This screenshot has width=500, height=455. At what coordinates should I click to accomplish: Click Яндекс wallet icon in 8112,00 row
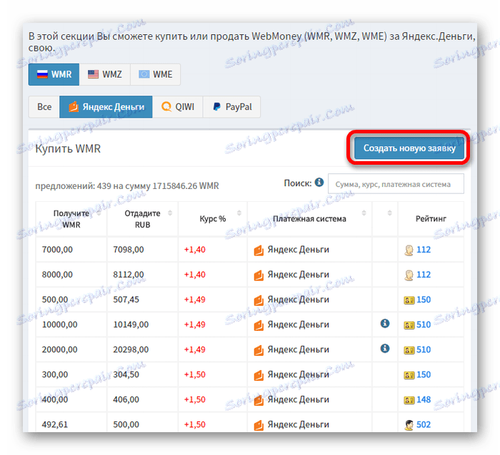[x=259, y=275]
